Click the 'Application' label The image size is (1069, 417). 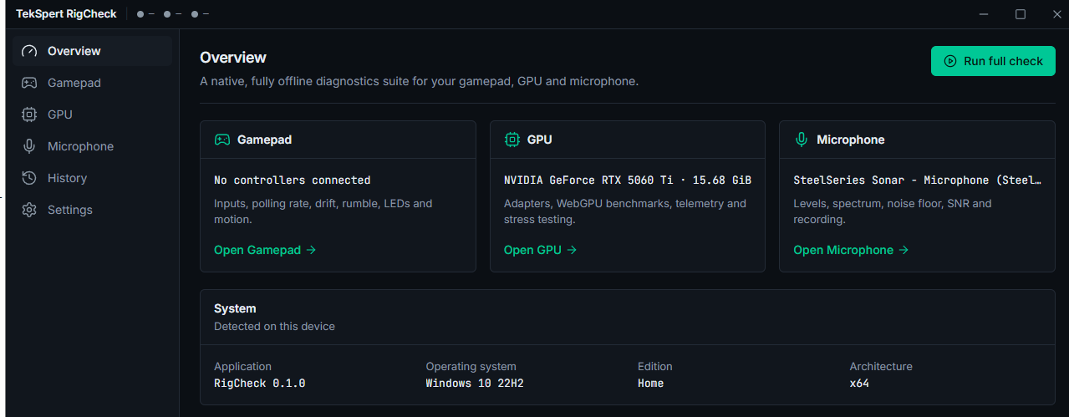242,366
